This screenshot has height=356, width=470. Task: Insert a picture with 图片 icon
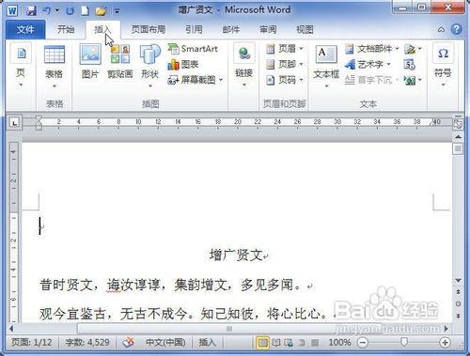(90, 61)
